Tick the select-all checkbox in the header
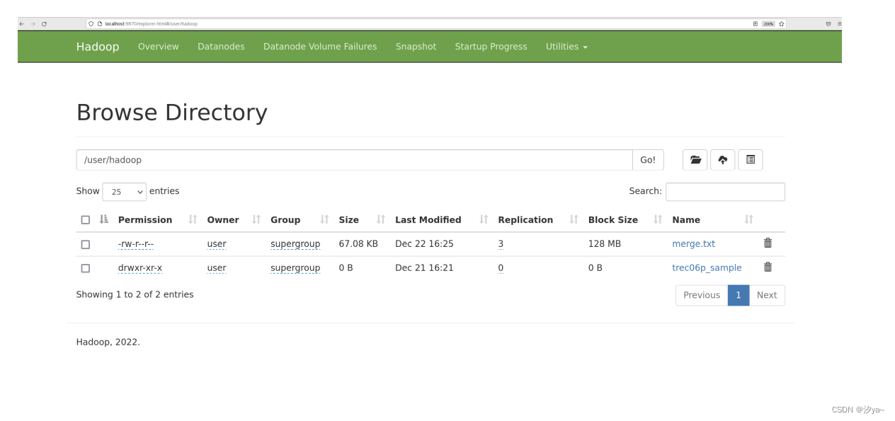The width and height of the screenshot is (895, 421). point(86,220)
